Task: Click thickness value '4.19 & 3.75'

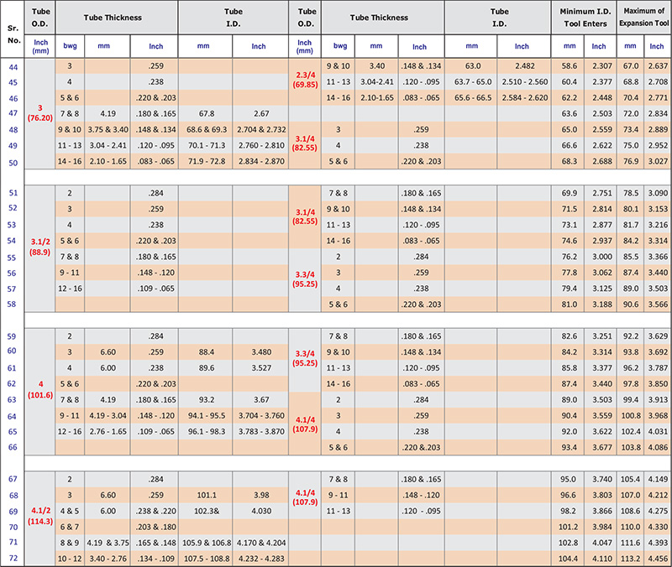Action: click(x=108, y=543)
